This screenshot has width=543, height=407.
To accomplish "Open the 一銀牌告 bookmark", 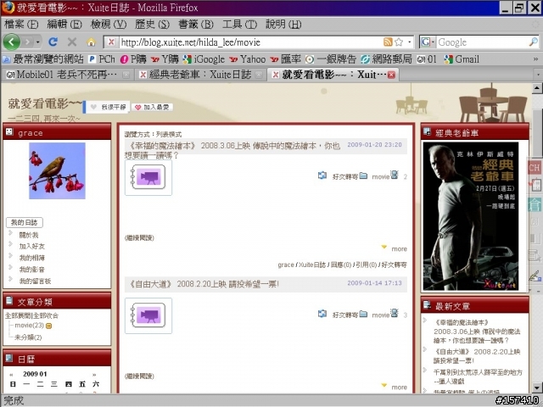I will (330, 59).
